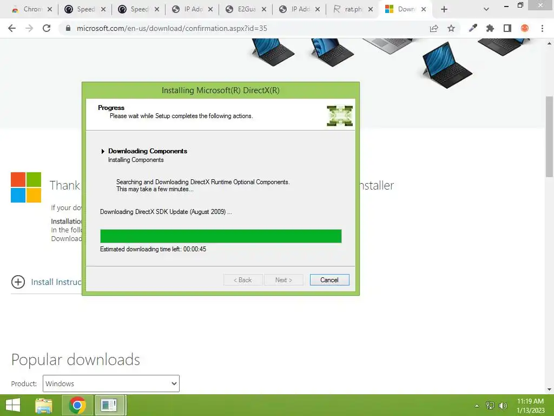Toggle the Chrome side panel

[507, 28]
